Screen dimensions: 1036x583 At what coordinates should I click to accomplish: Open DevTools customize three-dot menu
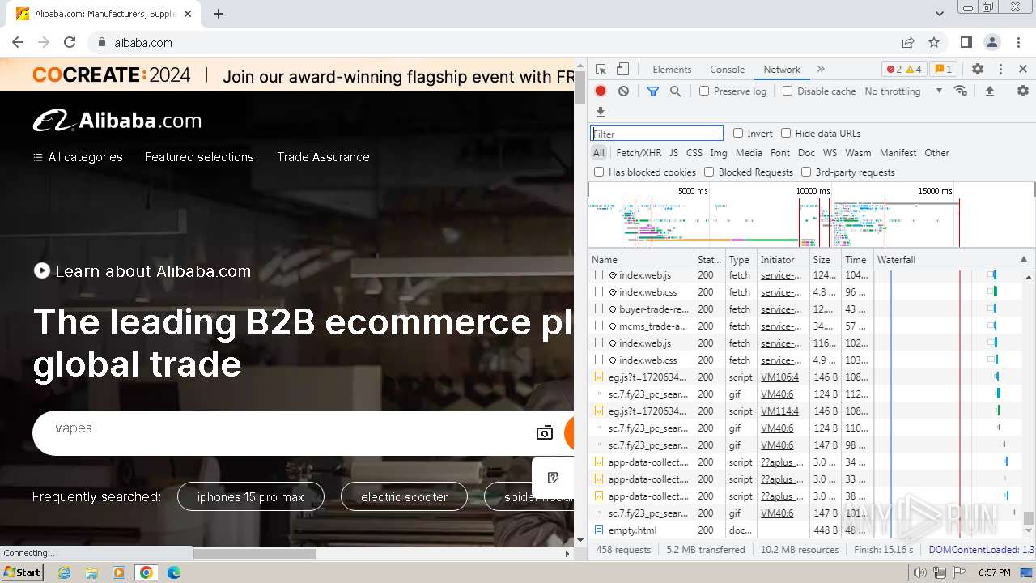[1000, 70]
